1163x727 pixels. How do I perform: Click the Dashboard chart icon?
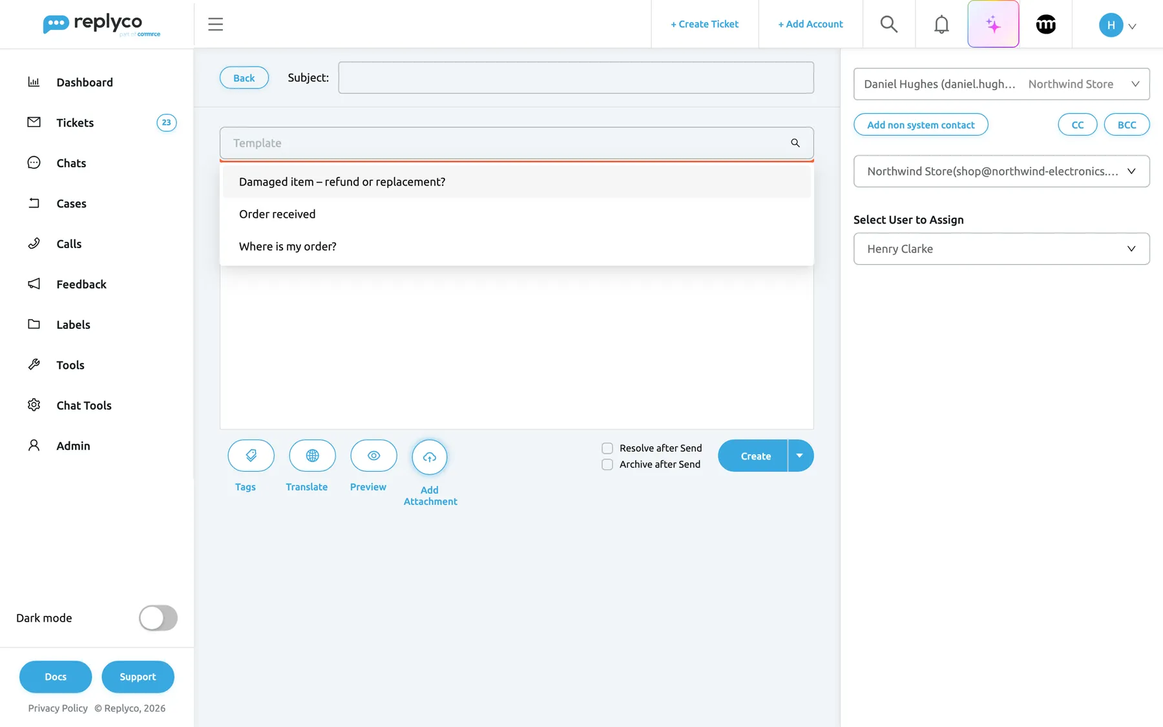tap(34, 81)
